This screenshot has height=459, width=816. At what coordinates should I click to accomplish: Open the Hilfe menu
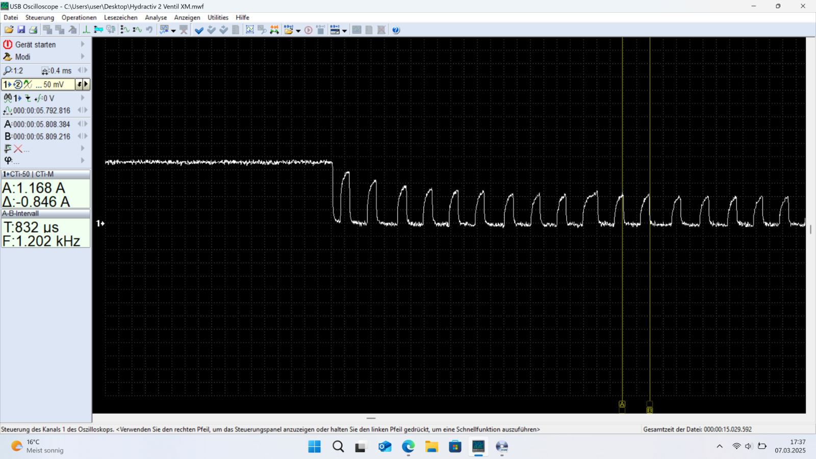point(242,17)
